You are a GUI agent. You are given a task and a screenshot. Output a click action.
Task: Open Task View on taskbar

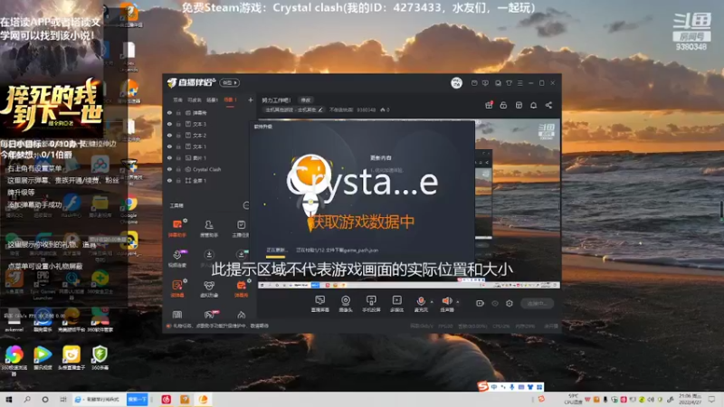[62, 399]
